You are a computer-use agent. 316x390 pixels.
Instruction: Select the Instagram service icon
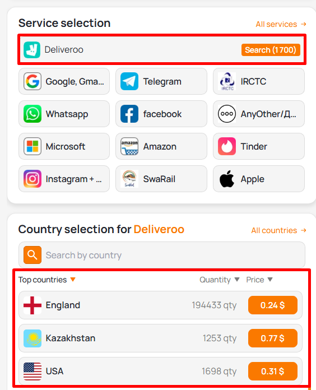pyautogui.click(x=32, y=179)
